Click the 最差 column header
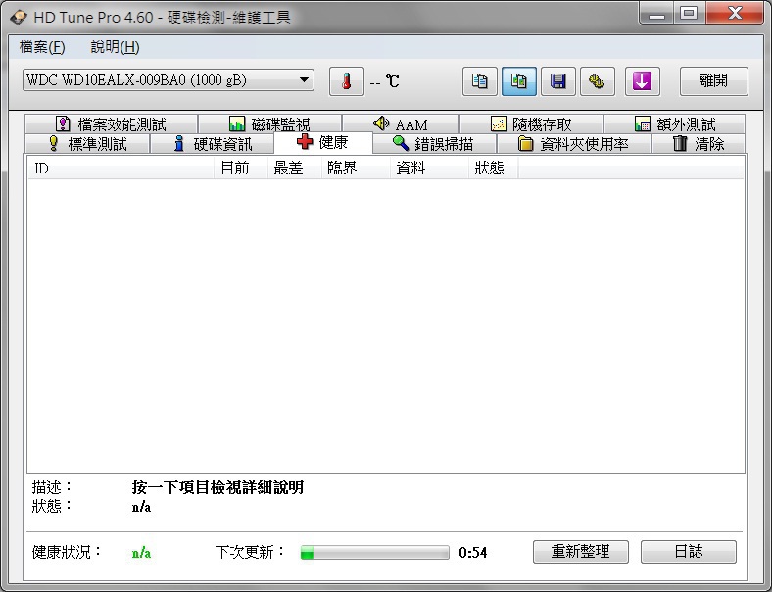 pos(295,169)
